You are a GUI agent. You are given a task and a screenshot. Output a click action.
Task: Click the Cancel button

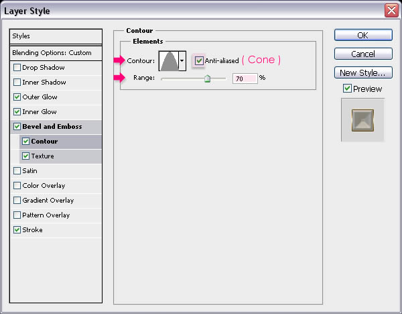[x=363, y=54]
